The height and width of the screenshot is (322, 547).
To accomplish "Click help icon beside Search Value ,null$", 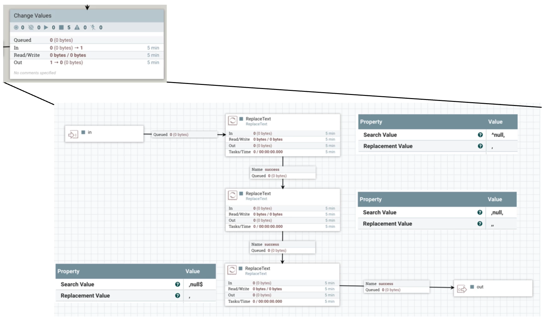I will [x=178, y=284].
